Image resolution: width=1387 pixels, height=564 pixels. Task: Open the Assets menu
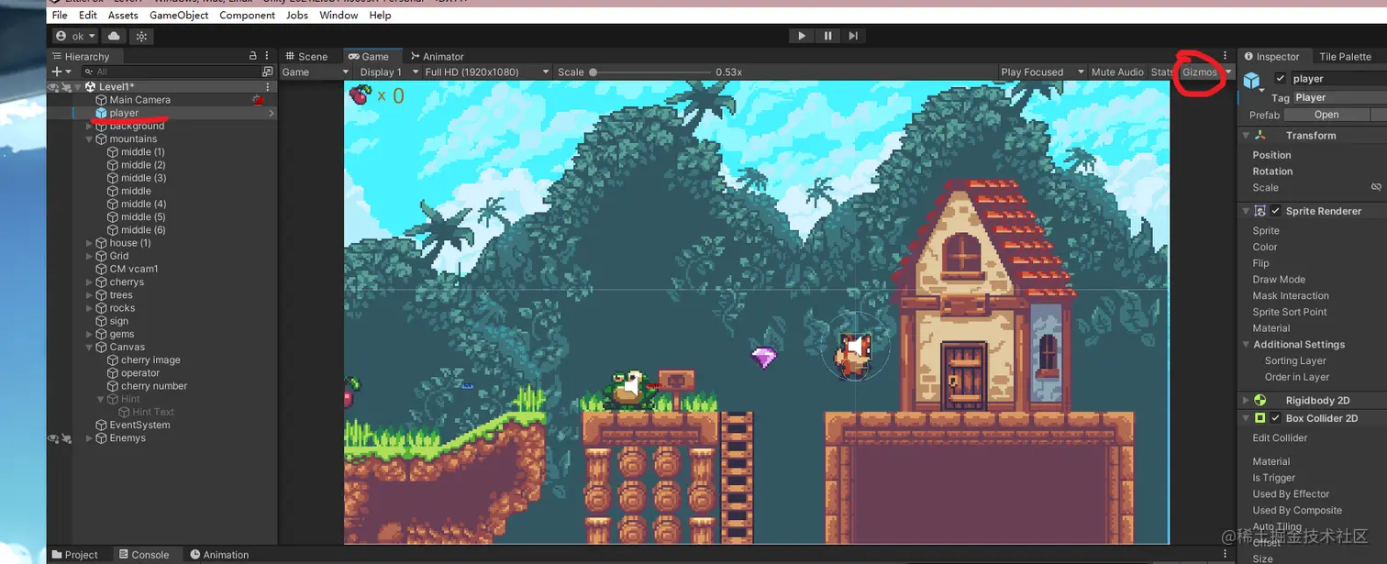point(123,16)
